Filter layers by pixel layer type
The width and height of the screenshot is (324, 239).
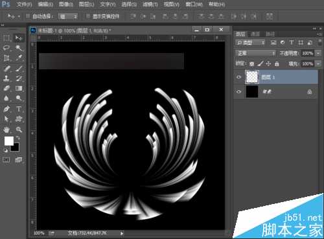pyautogui.click(x=273, y=43)
